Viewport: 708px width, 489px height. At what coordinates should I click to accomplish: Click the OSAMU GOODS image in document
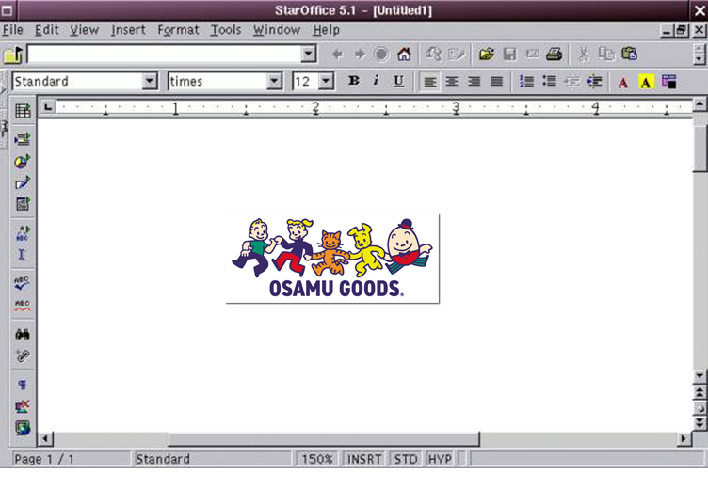pos(332,259)
